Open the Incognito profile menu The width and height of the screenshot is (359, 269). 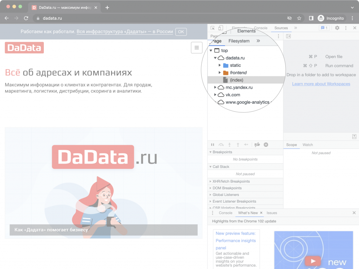point(331,18)
